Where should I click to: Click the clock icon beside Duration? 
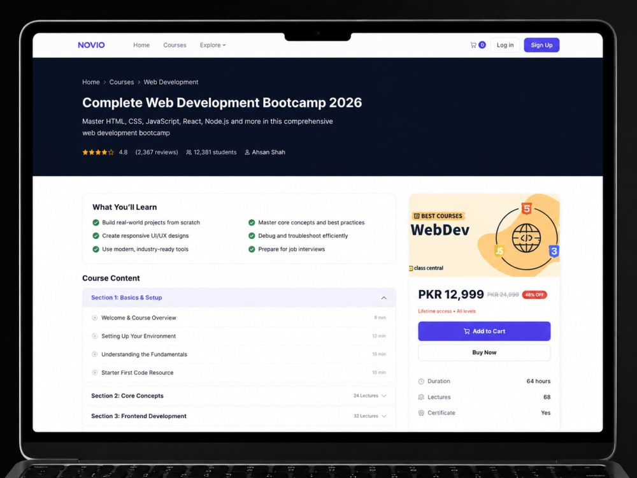pos(421,381)
